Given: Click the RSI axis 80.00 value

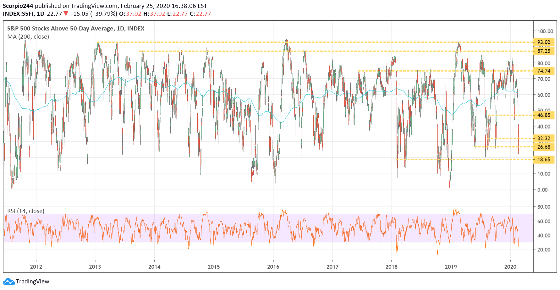Looking at the screenshot, I should 544,207.
